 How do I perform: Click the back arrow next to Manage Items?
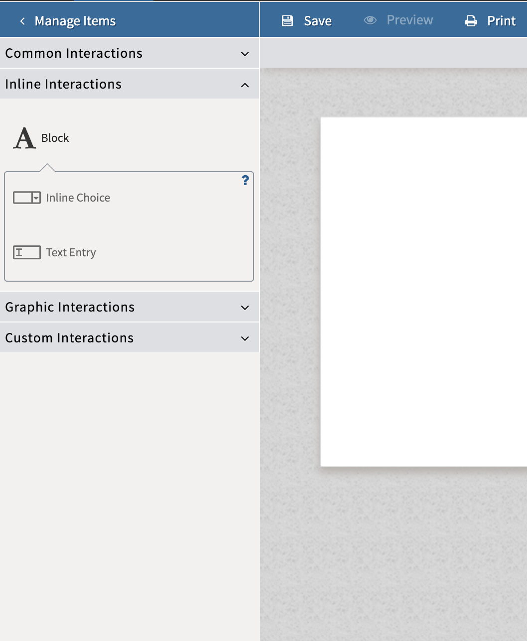(x=22, y=21)
